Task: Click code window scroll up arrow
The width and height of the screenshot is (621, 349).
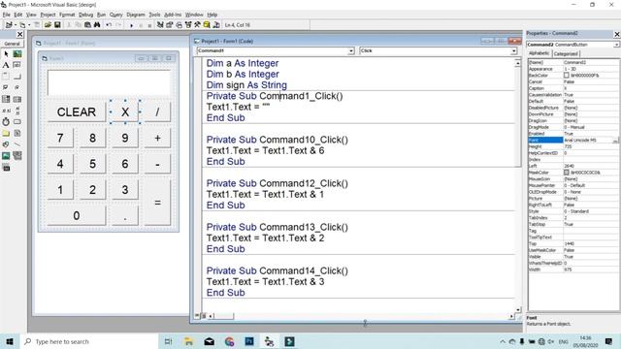Action: click(517, 63)
